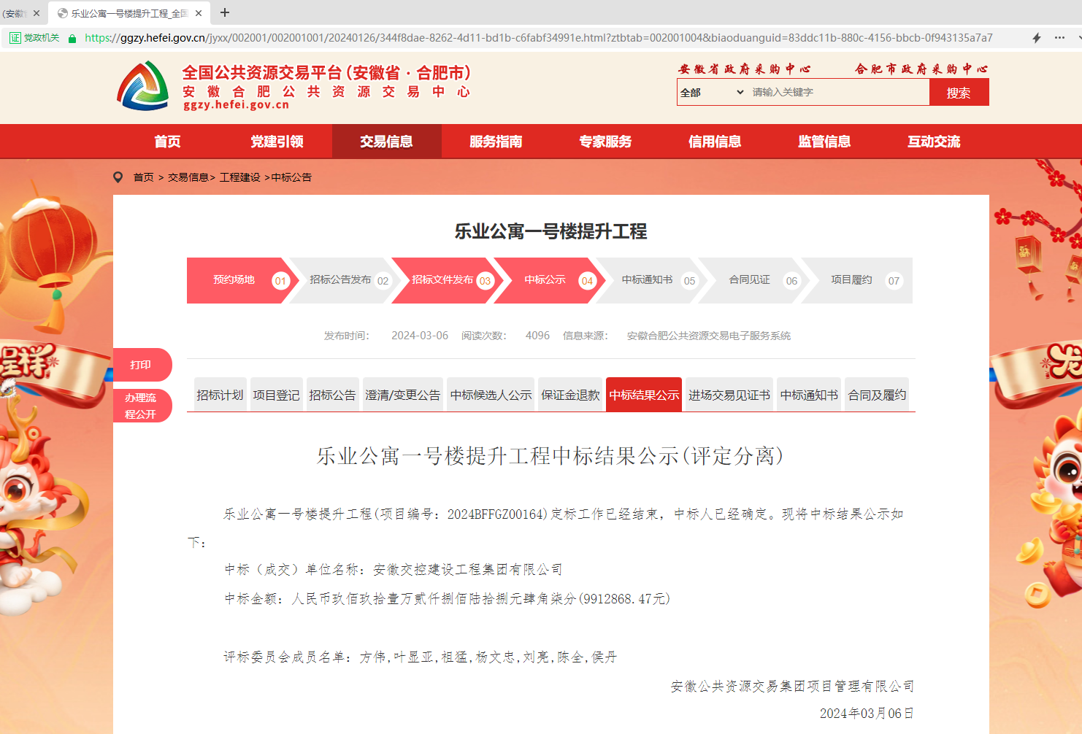Click the location pin icon beside breadcrumb
This screenshot has width=1082, height=734.
coord(118,177)
